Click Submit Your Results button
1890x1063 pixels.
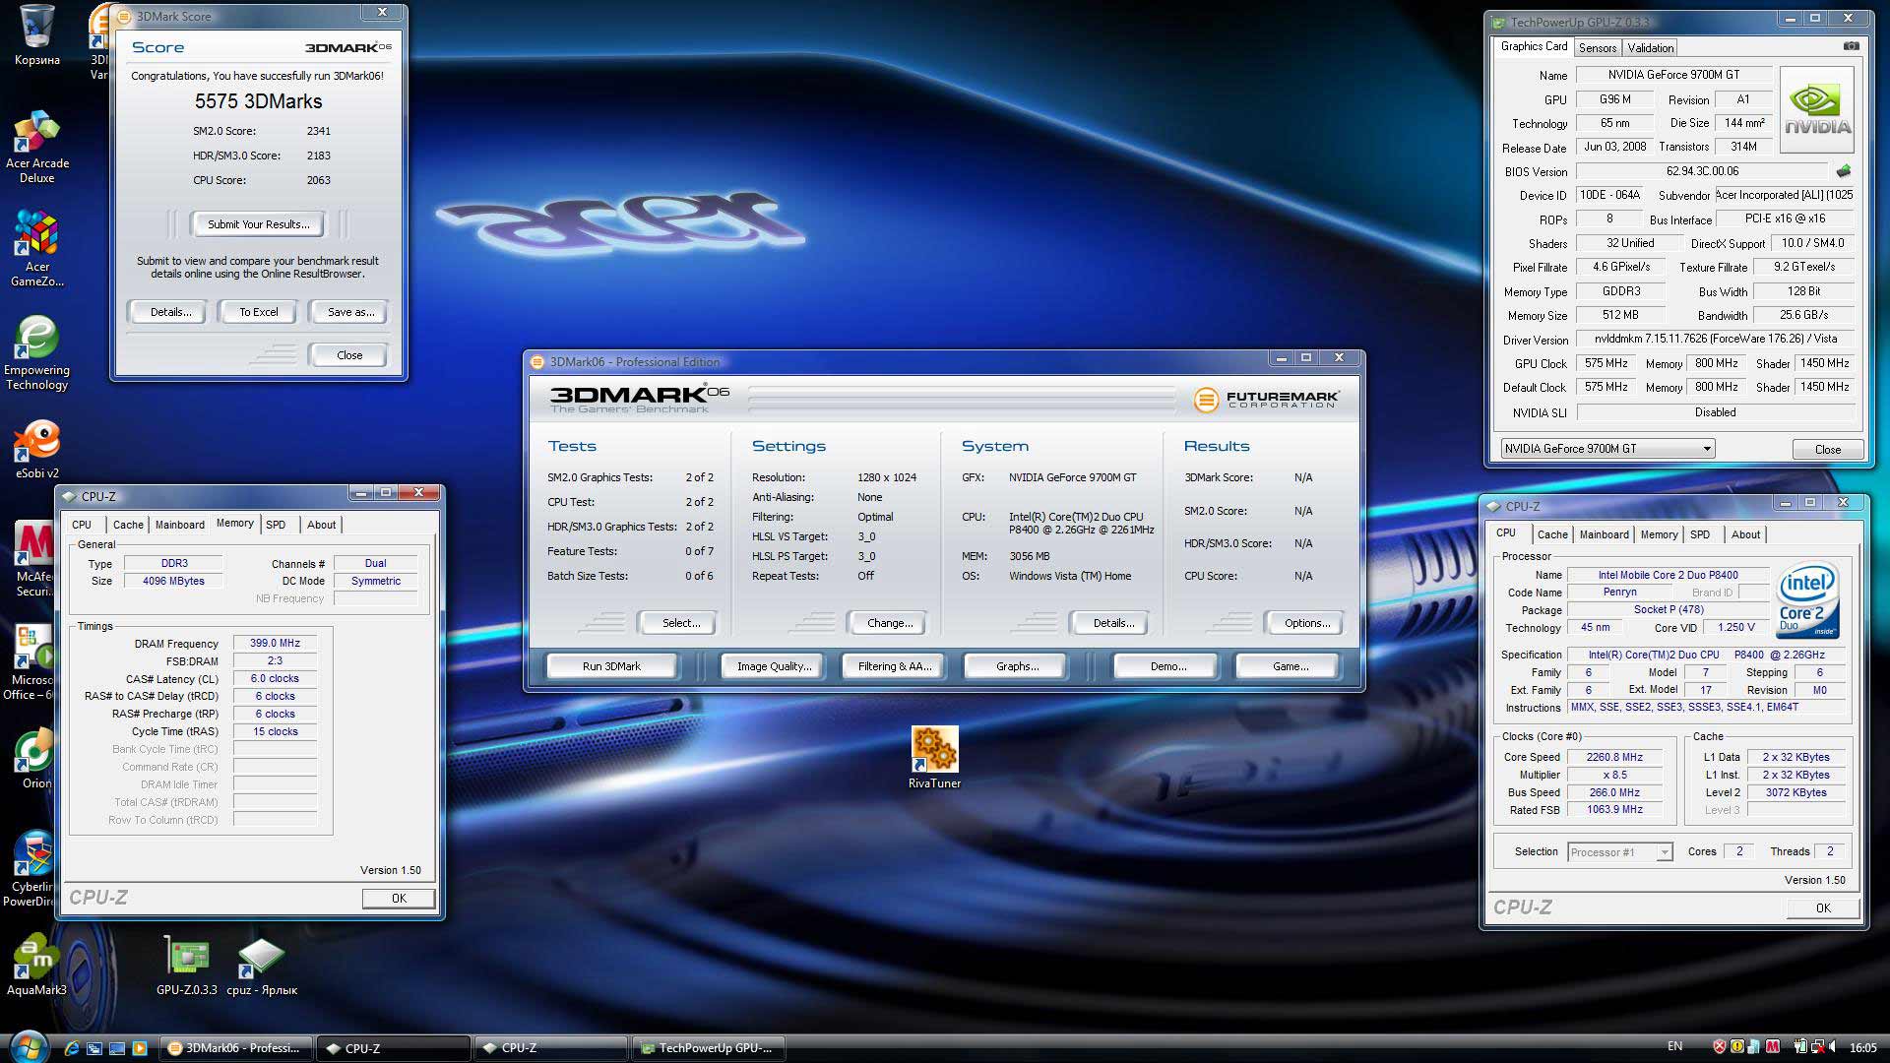(258, 224)
